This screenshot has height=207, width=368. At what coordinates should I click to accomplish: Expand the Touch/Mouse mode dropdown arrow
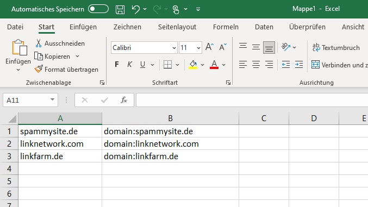point(186,9)
